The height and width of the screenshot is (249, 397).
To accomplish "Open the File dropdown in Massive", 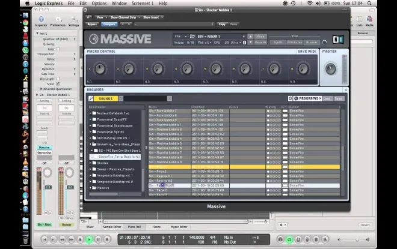I will point(180,37).
